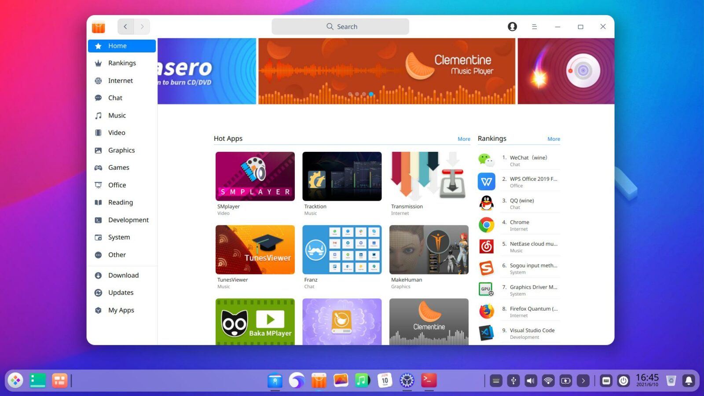Click the back navigation arrow
Viewport: 704px width, 396px height.
pos(125,26)
